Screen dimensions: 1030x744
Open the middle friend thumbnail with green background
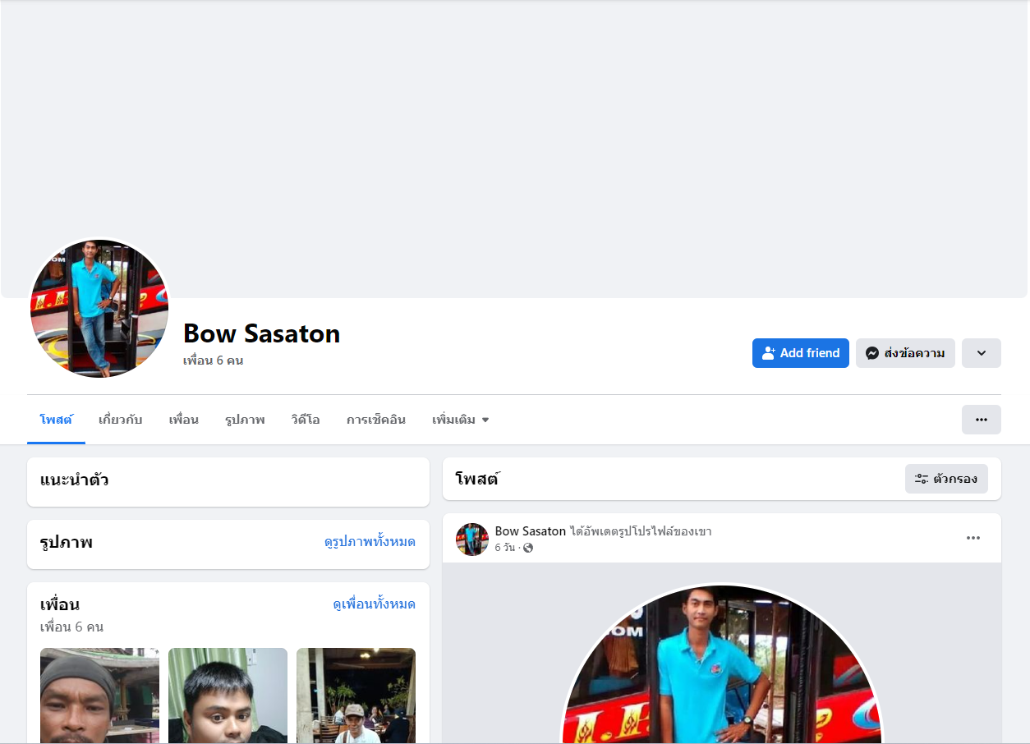pos(228,696)
